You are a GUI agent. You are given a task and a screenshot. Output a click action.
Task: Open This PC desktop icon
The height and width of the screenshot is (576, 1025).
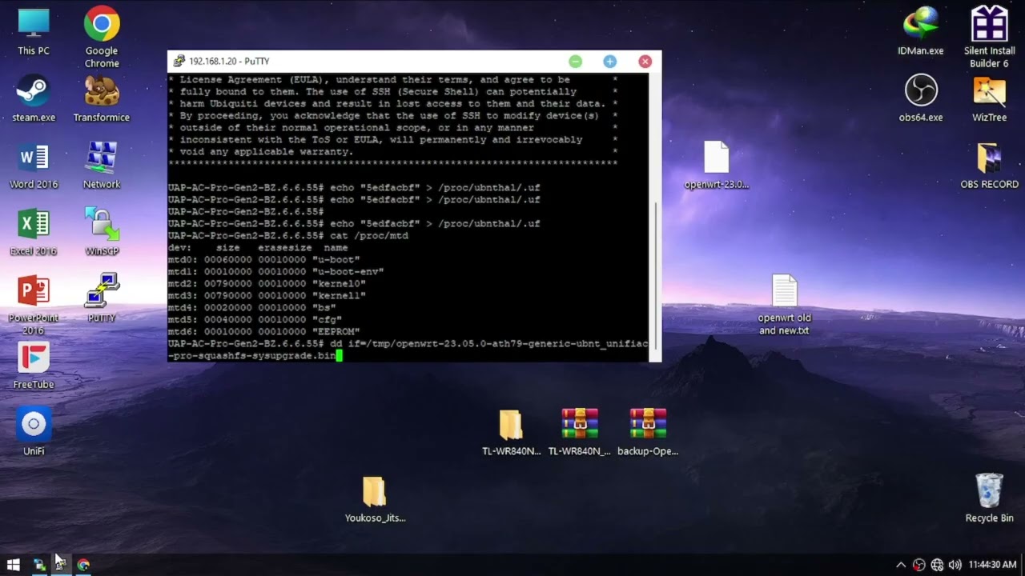click(x=34, y=32)
